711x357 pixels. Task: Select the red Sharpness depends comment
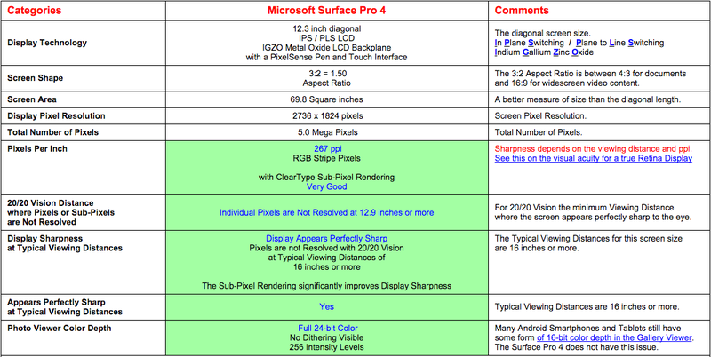(594, 148)
